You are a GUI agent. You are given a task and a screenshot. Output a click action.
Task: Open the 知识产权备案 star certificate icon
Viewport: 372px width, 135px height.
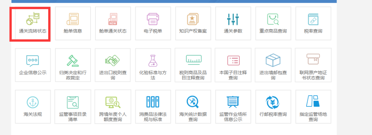(193, 19)
